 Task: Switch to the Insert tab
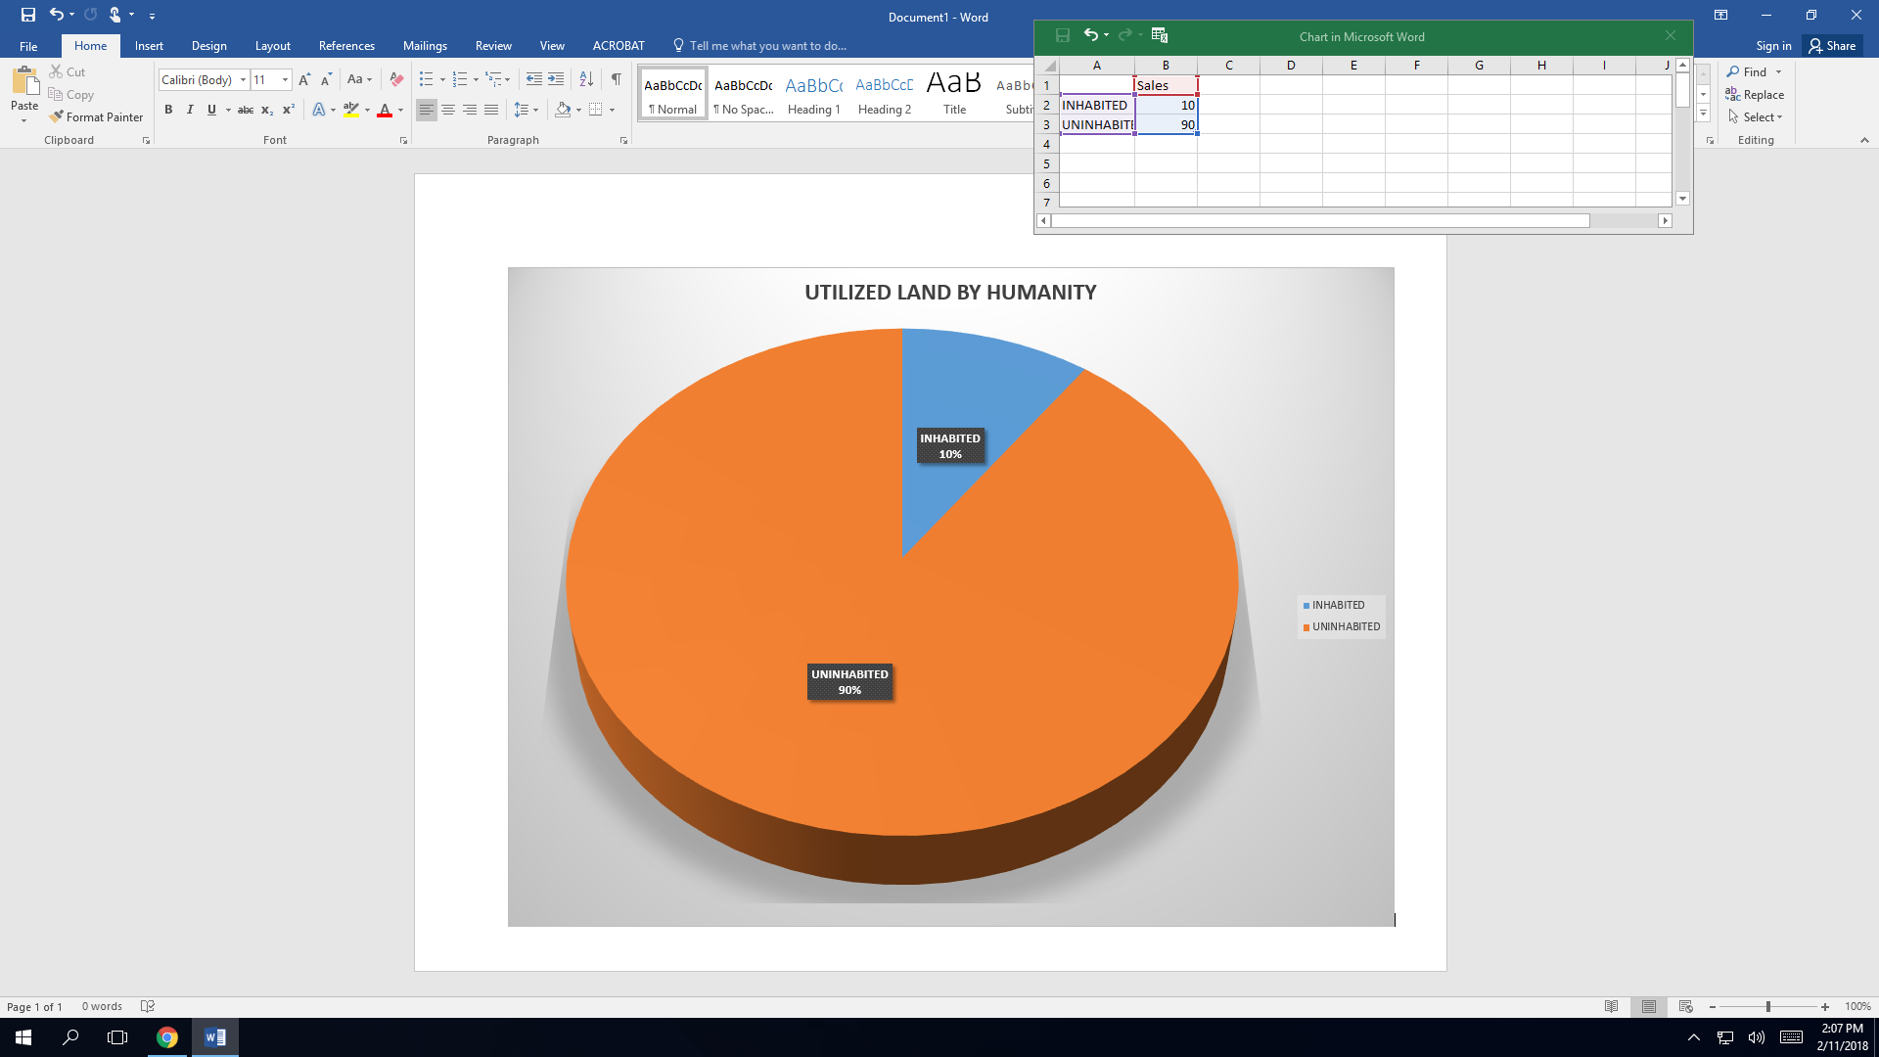(x=149, y=46)
